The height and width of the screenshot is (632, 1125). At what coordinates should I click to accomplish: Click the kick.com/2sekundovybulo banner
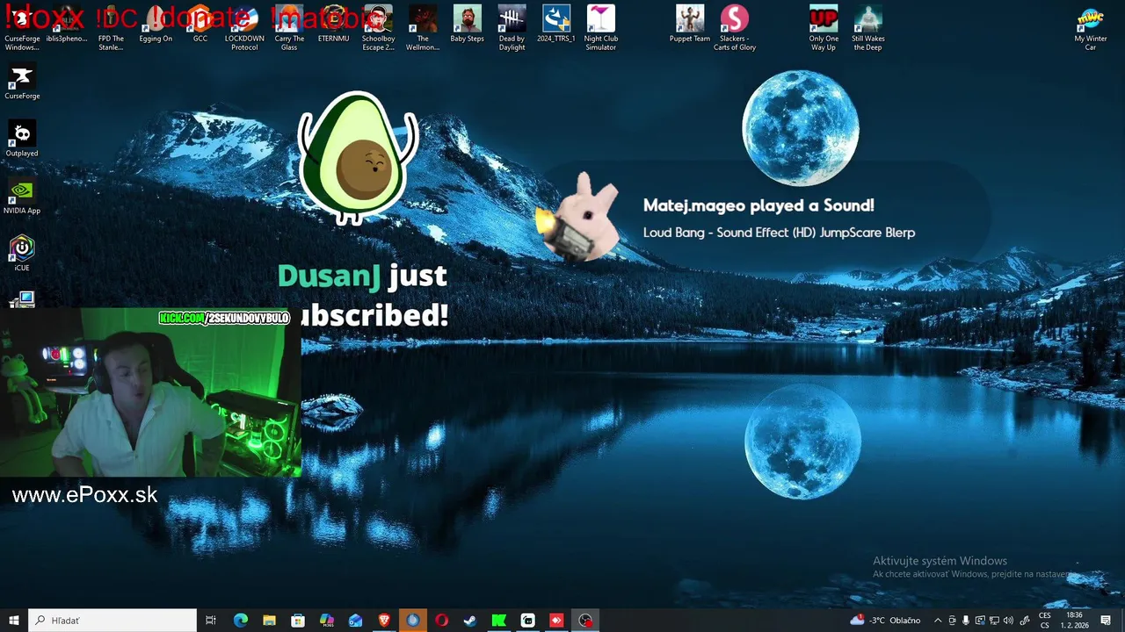[224, 318]
